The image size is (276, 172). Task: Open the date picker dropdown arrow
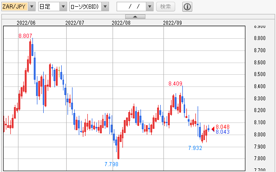(x=149, y=7)
